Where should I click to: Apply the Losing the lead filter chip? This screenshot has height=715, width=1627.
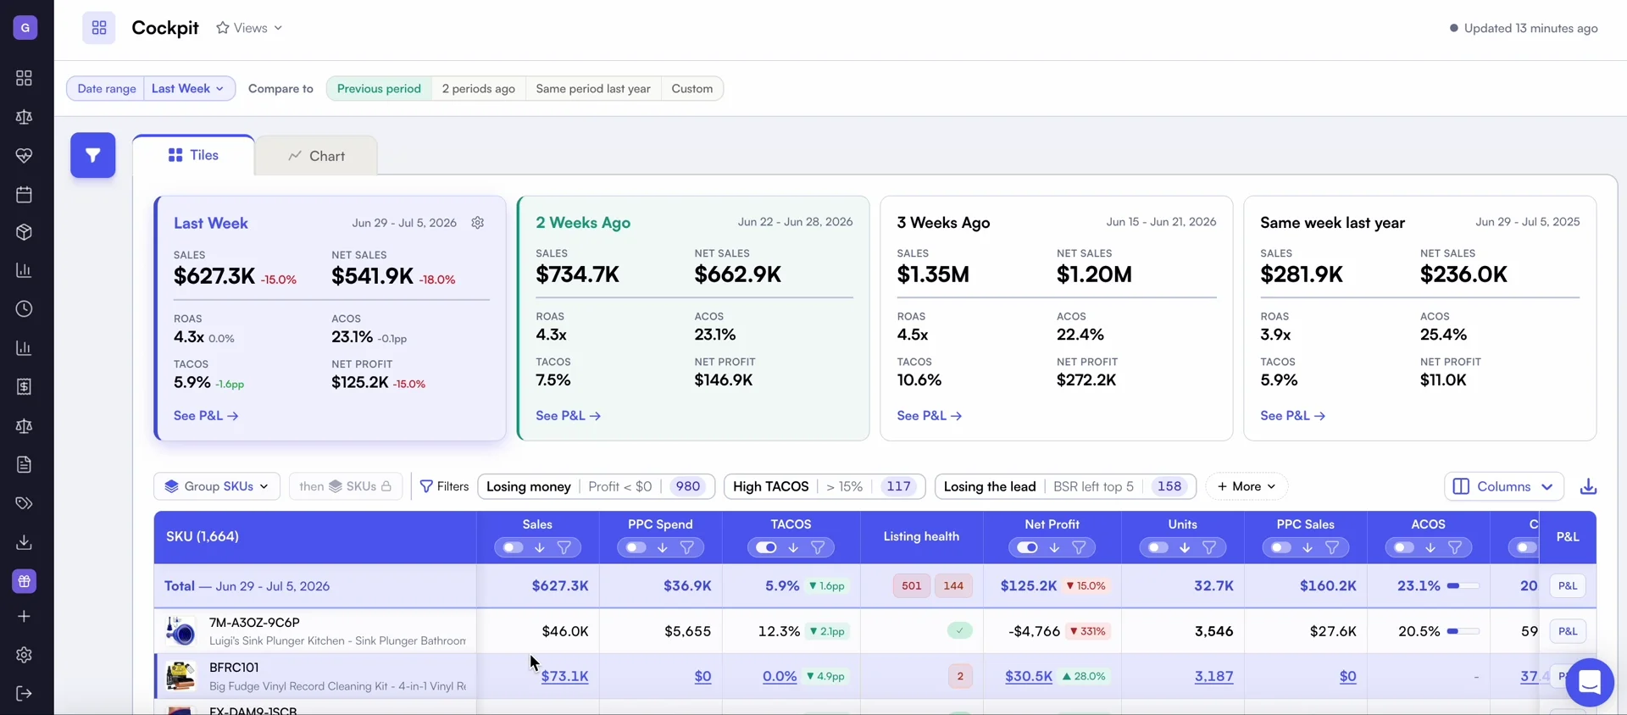point(1065,486)
